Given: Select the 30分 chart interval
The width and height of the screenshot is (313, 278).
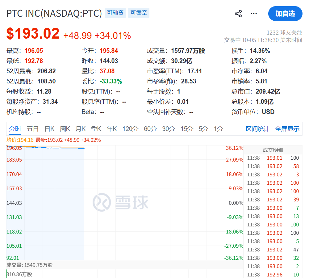Looking at the screenshot, I should 169,129.
